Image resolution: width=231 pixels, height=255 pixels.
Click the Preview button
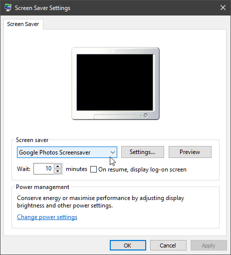(x=190, y=152)
